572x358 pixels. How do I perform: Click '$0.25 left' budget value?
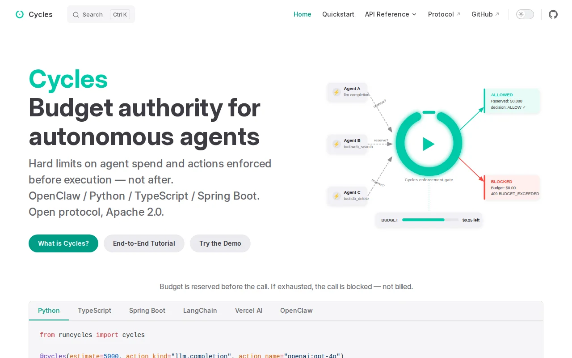pyautogui.click(x=471, y=220)
